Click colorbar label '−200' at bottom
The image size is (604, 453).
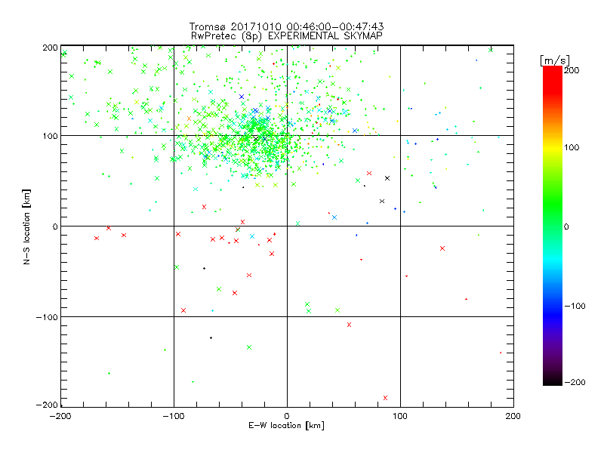tap(575, 383)
